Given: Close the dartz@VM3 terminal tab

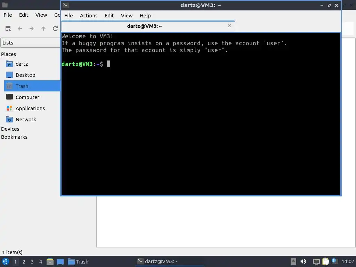Looking at the screenshot, I should (229, 26).
